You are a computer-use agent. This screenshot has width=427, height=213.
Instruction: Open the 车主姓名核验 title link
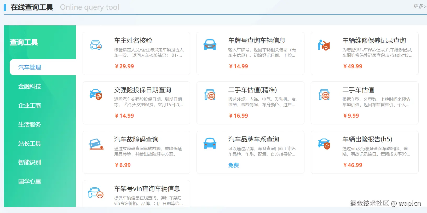133,41
